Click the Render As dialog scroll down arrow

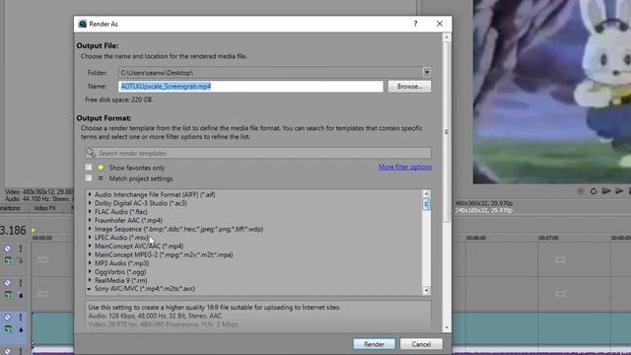[446, 327]
